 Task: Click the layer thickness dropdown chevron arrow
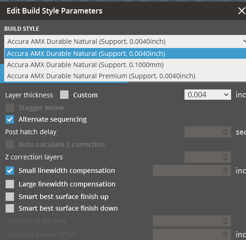click(x=226, y=95)
